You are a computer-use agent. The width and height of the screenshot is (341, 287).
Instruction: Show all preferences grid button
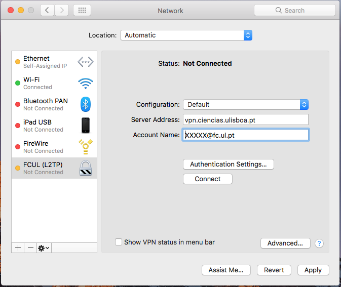[82, 10]
